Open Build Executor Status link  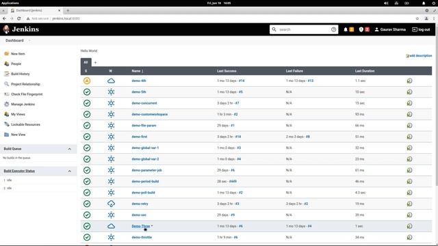pos(19,171)
